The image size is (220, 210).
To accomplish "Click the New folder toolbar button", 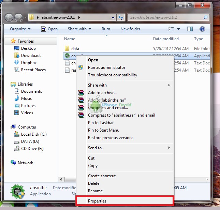I will 130,29.
